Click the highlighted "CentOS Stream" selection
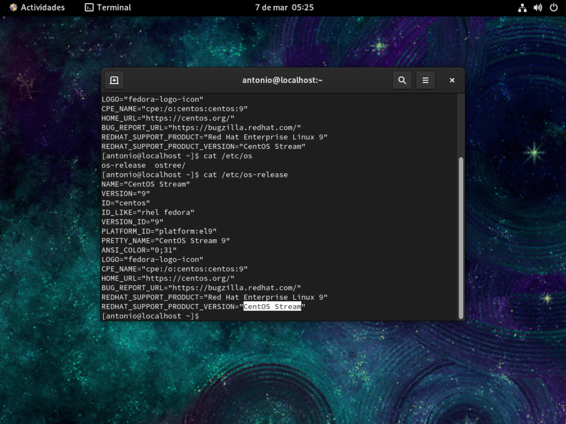 272,306
